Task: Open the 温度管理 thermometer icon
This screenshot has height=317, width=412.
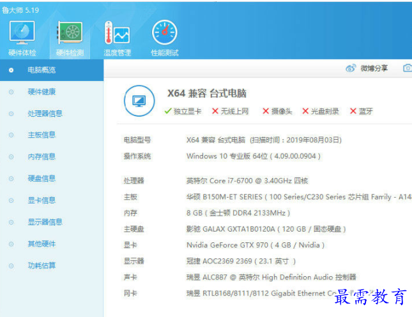Action: pos(117,33)
